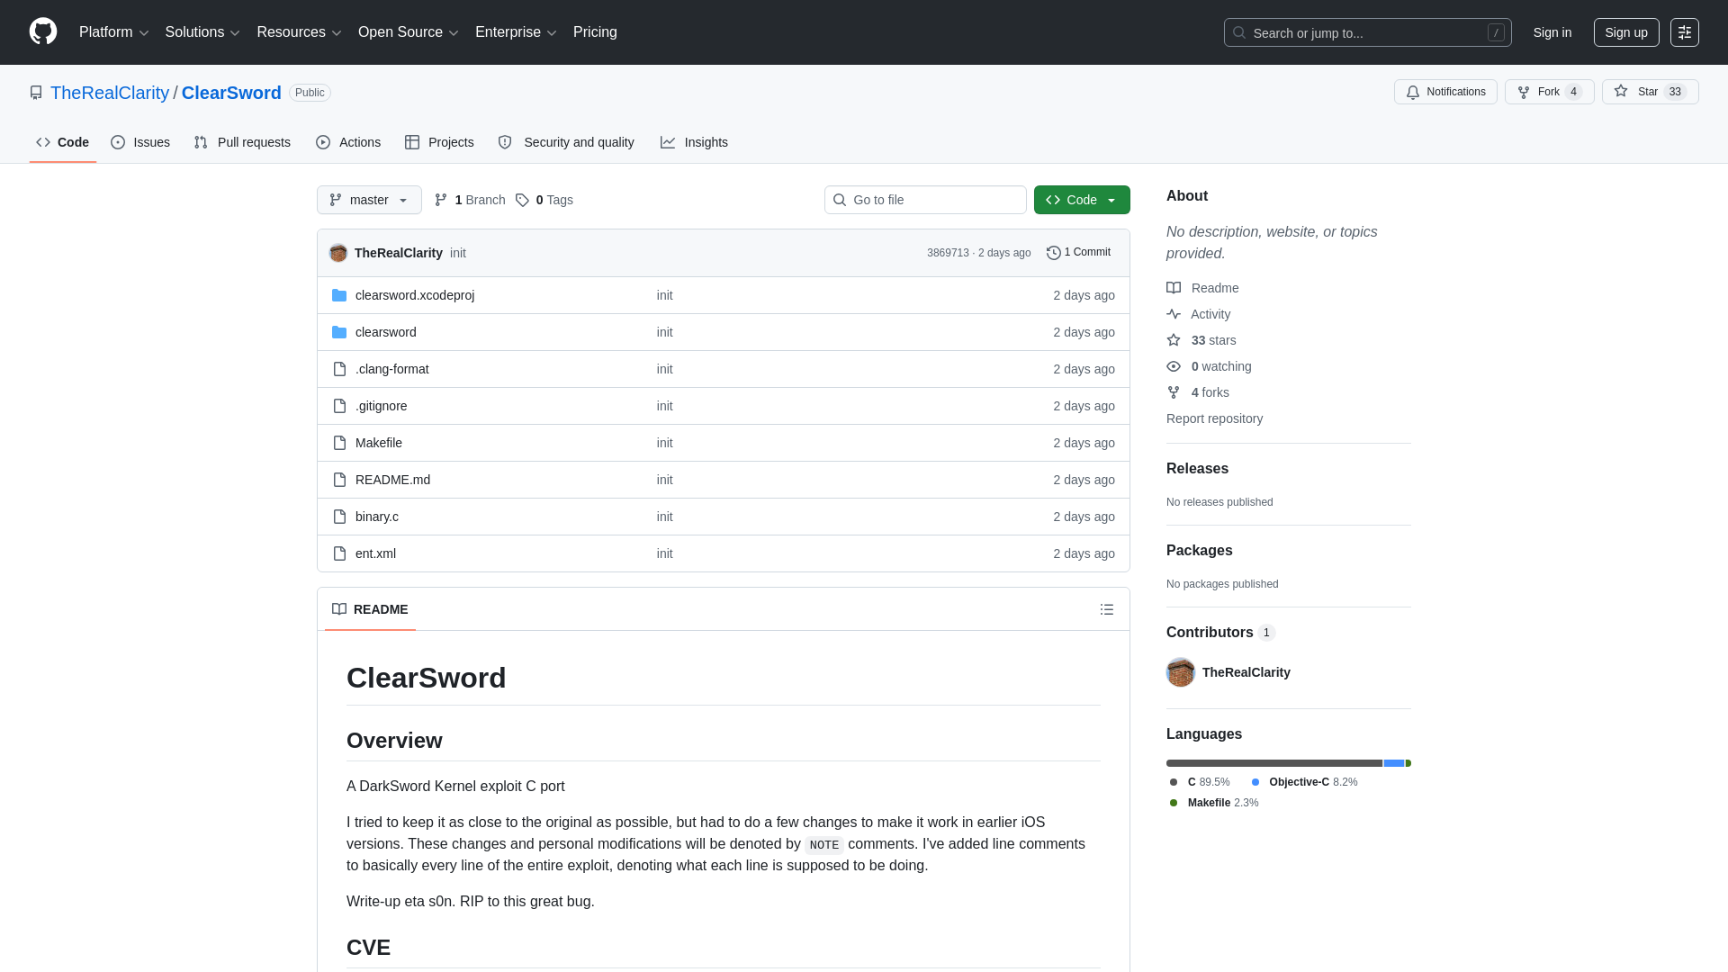Open the Packages heading link

[x=1199, y=551]
